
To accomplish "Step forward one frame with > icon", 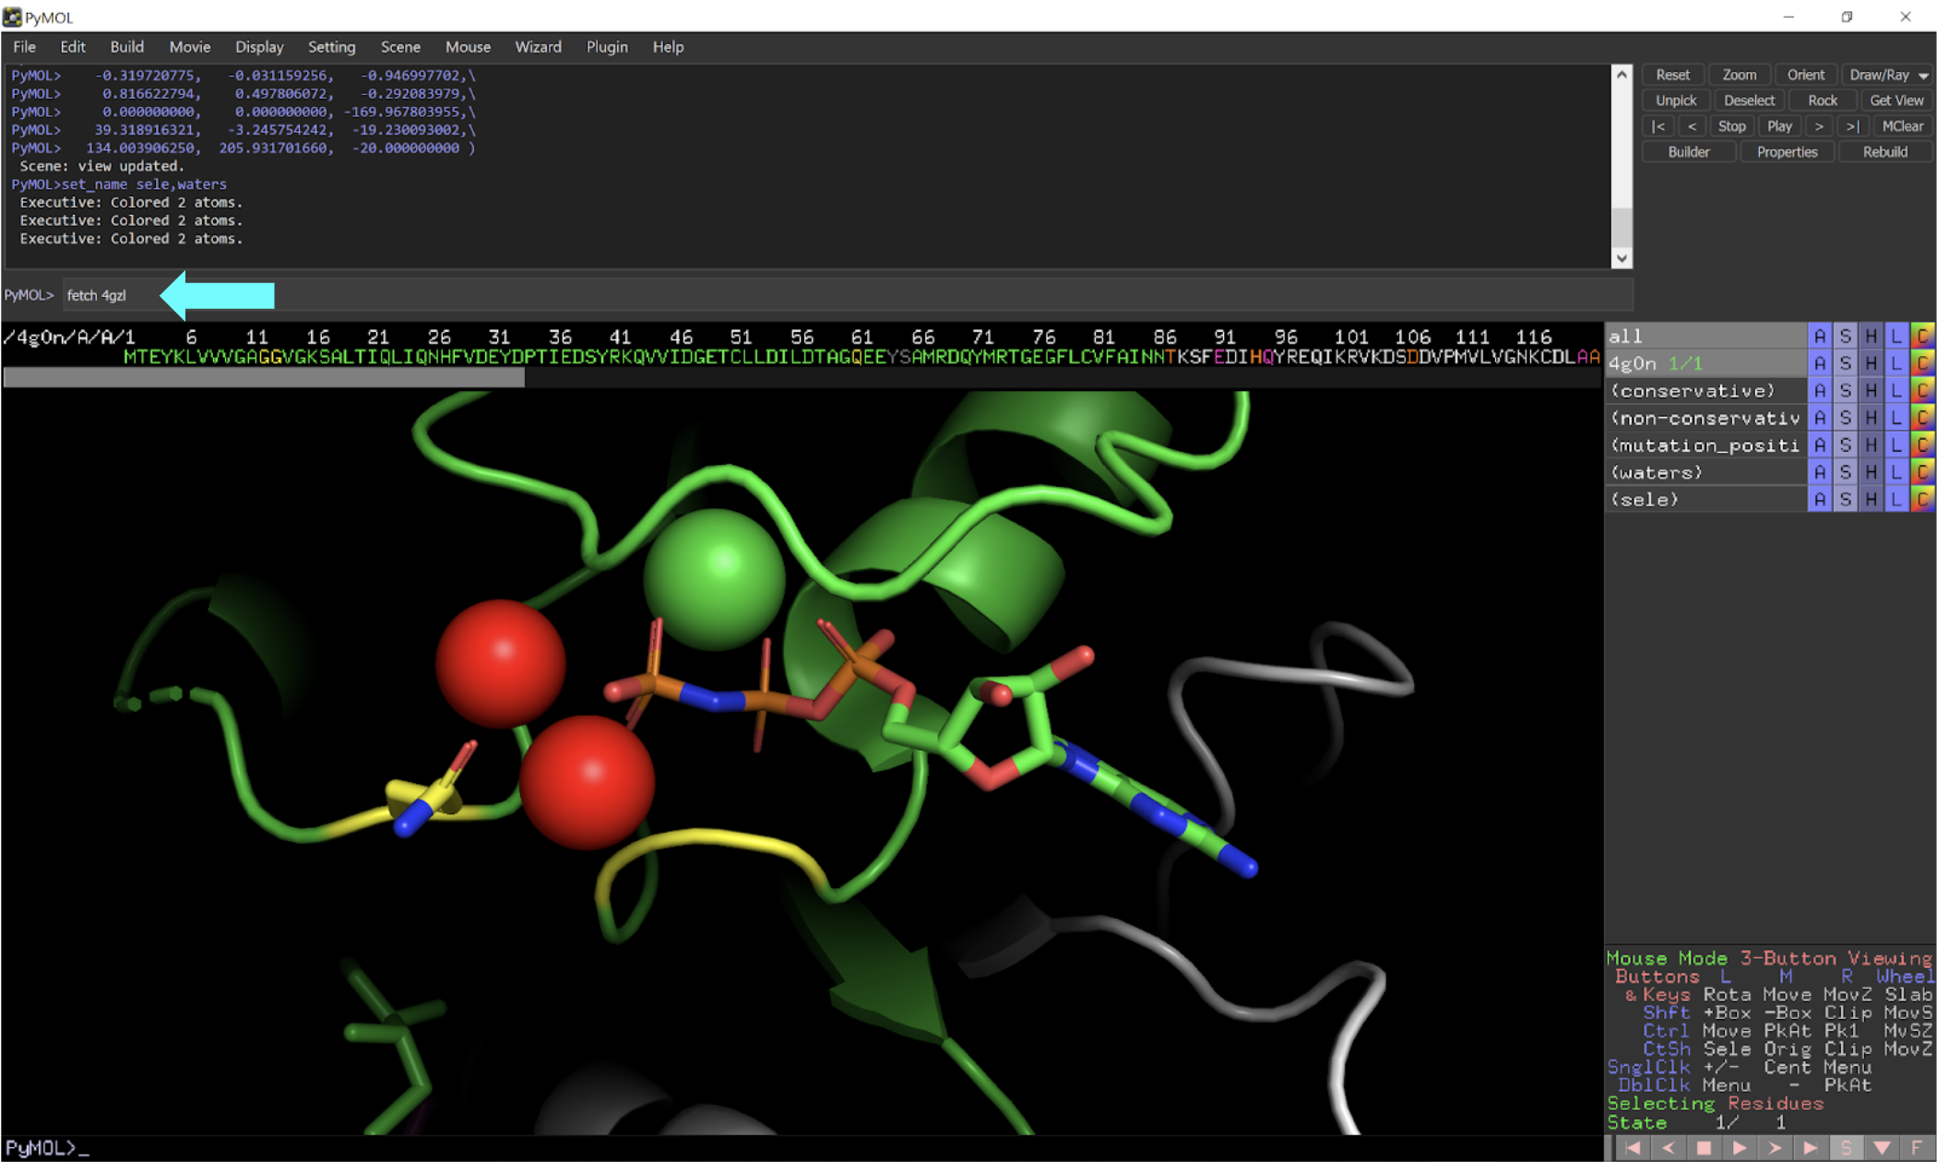I will (1775, 1148).
